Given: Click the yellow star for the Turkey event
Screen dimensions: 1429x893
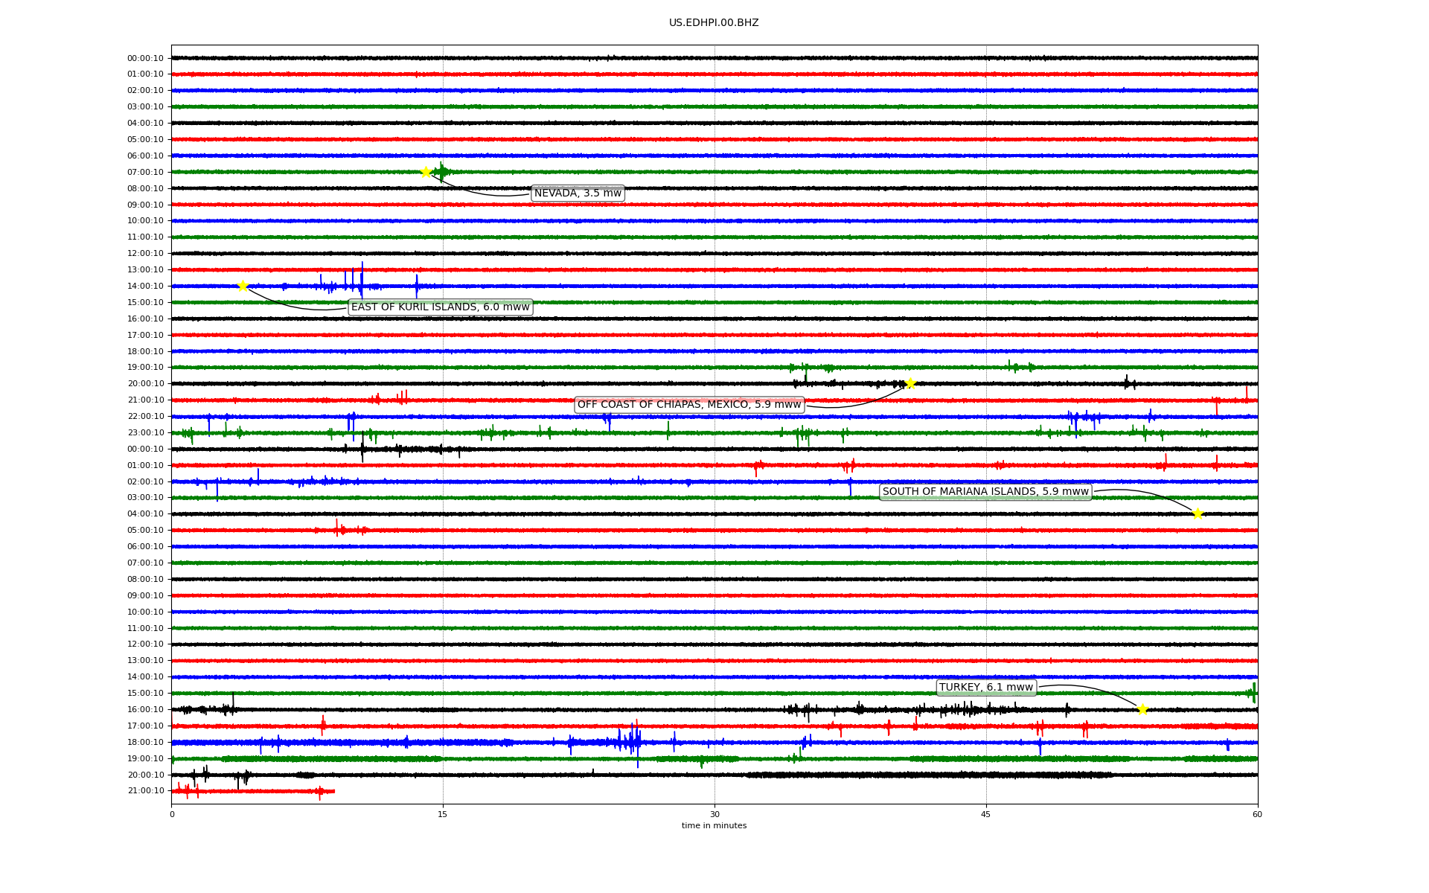Looking at the screenshot, I should coord(1142,709).
